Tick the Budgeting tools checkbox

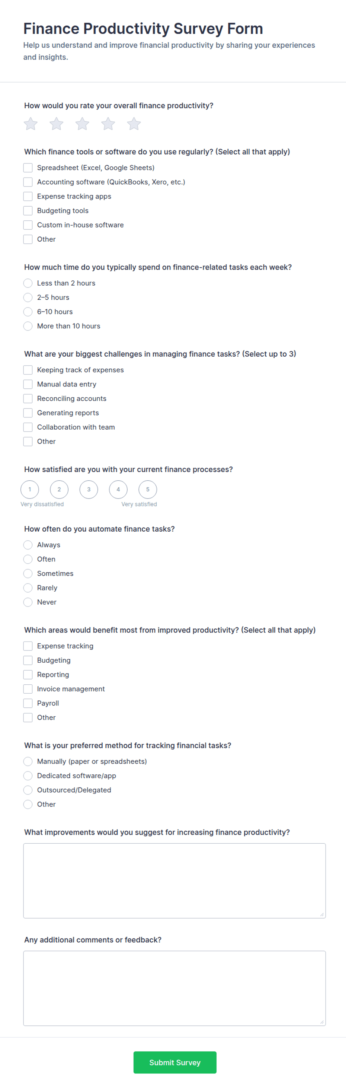tap(28, 211)
